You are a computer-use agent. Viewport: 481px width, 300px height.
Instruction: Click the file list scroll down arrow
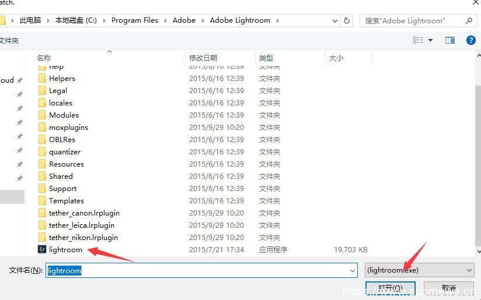(x=479, y=252)
